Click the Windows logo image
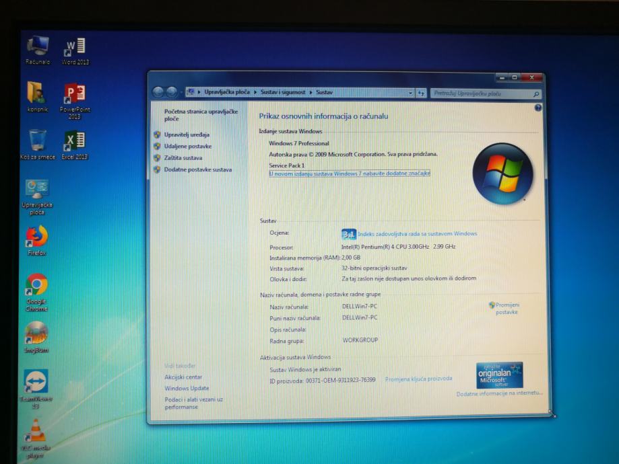 pos(502,173)
